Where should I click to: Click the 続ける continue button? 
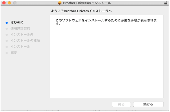tap(148, 104)
